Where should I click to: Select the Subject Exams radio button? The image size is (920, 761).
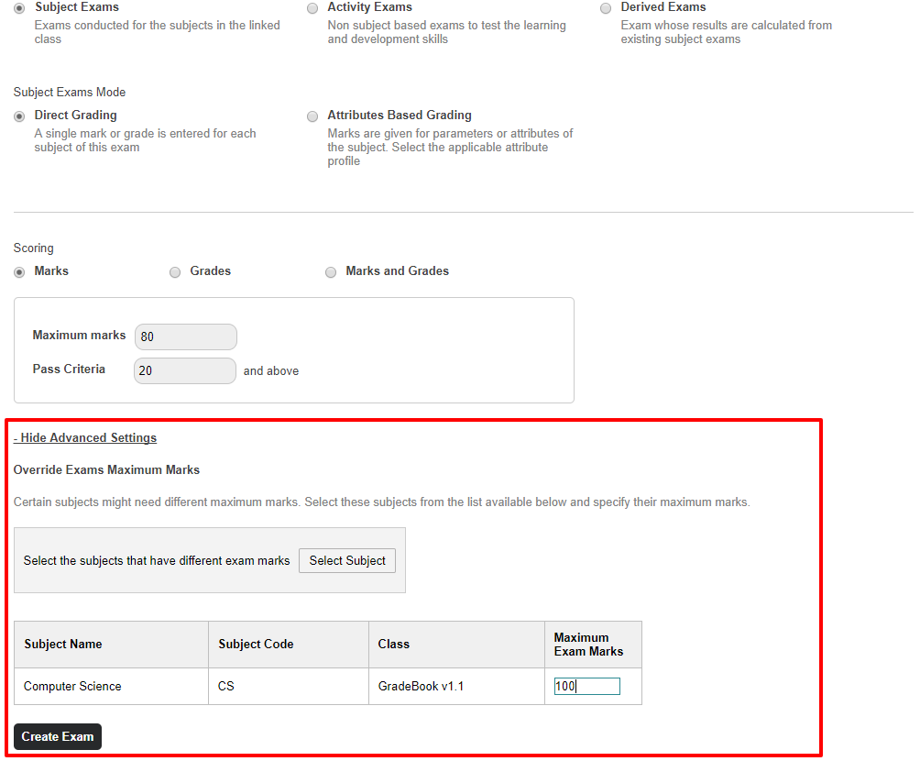click(19, 8)
